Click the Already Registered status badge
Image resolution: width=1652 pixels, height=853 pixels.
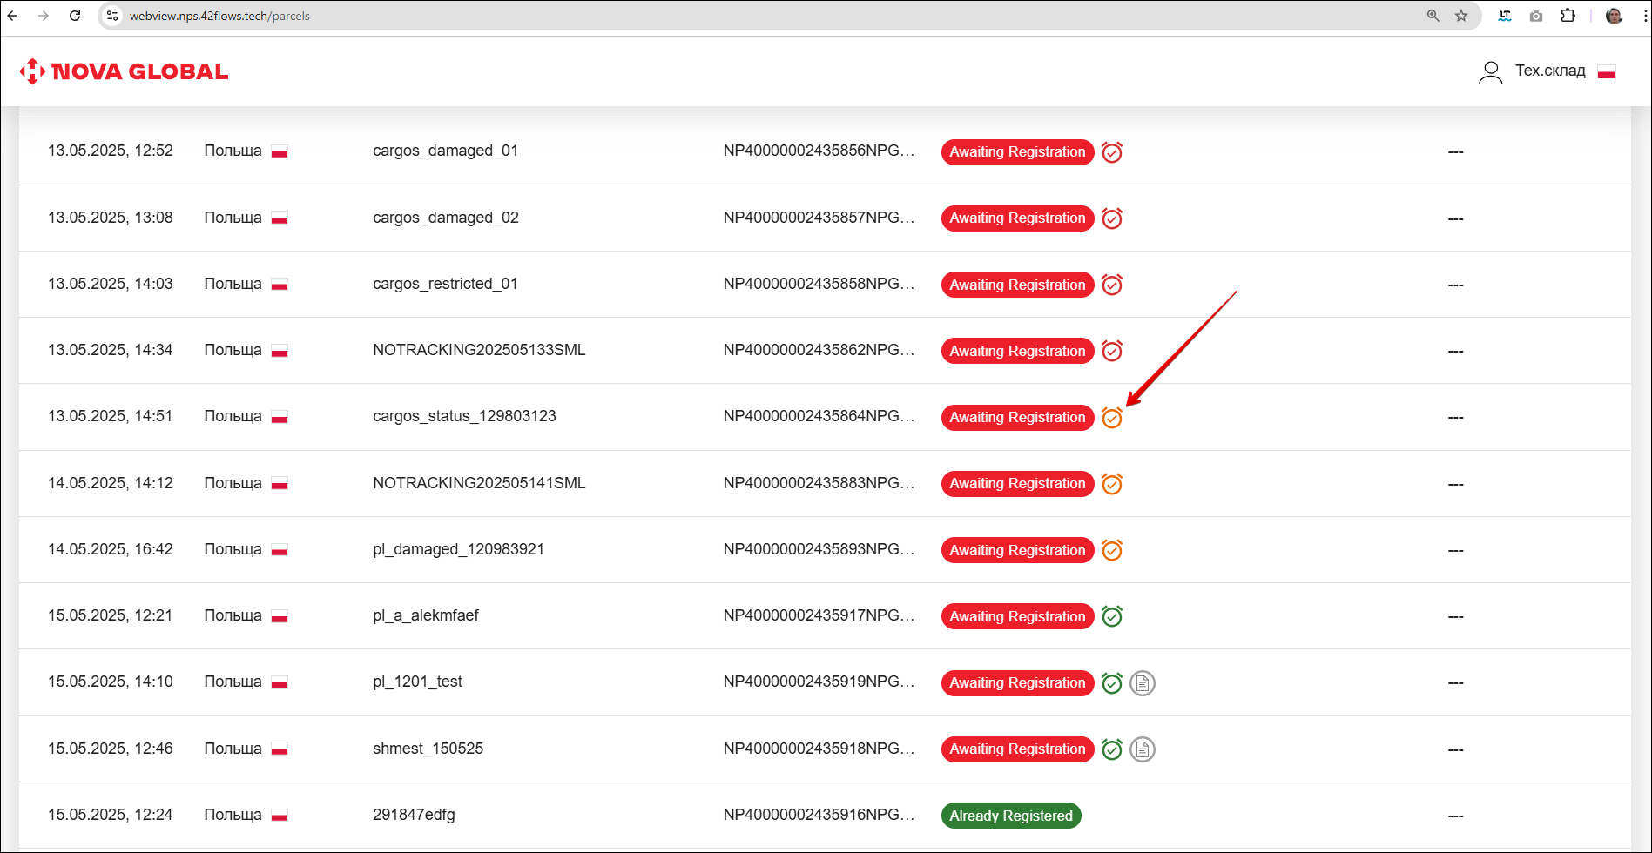(1010, 816)
